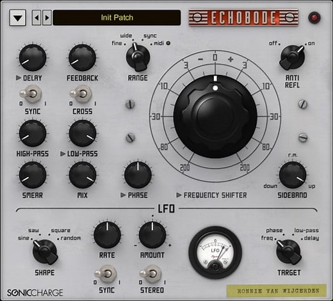
Task: Toggle the delay Sync switch
Action: (x=31, y=94)
